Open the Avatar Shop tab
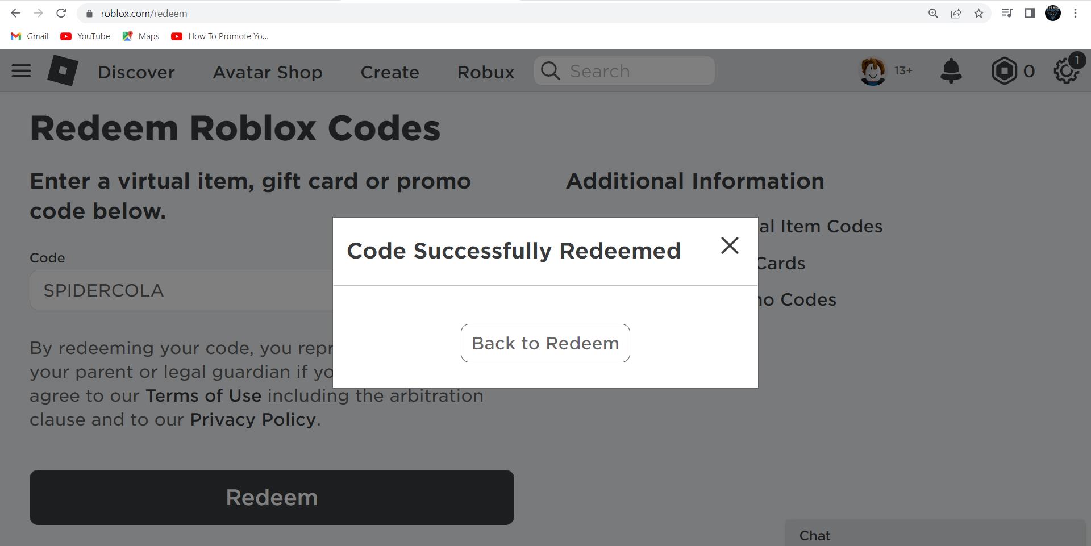Screen dimensions: 1091x546 tap(268, 72)
